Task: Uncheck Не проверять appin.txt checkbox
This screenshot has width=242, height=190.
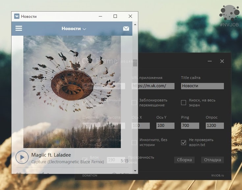Action: pyautogui.click(x=183, y=142)
